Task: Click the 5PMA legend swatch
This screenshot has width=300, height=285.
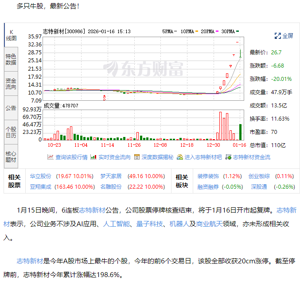Action: point(175,31)
